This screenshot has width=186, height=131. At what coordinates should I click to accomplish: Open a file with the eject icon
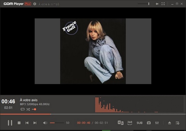pyautogui.click(x=170, y=123)
